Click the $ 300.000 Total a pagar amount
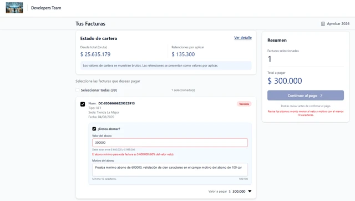The height and width of the screenshot is (201, 355). 285,81
